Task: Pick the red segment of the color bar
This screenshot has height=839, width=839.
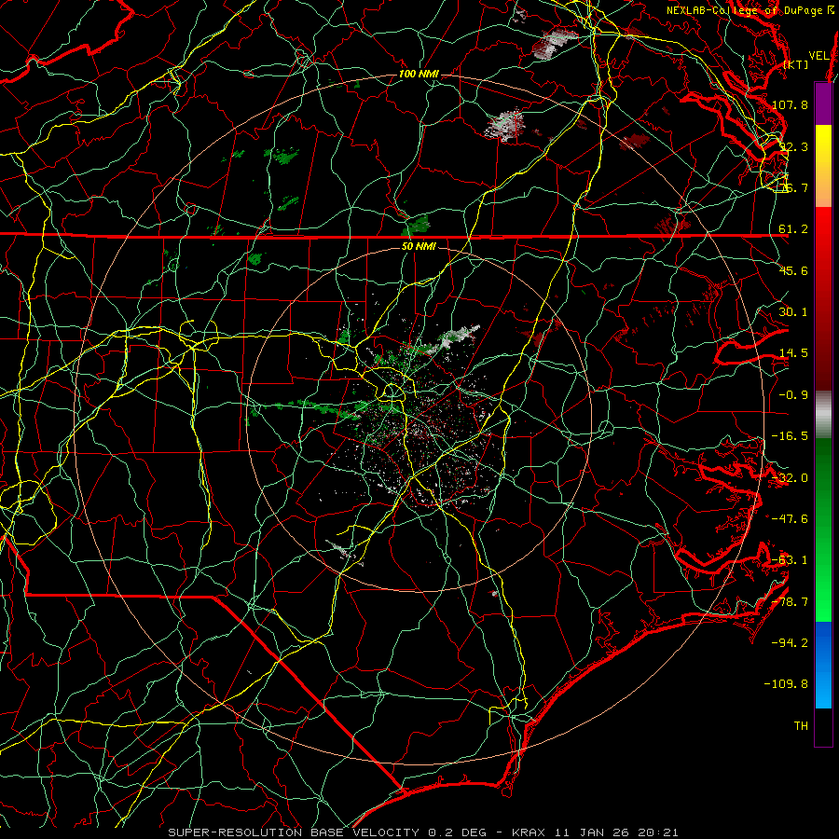Action: tap(823, 299)
